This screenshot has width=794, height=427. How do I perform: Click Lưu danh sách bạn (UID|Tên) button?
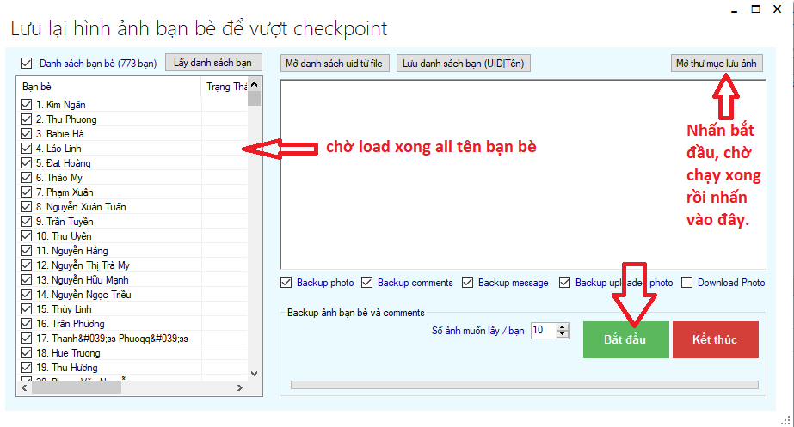tap(463, 64)
